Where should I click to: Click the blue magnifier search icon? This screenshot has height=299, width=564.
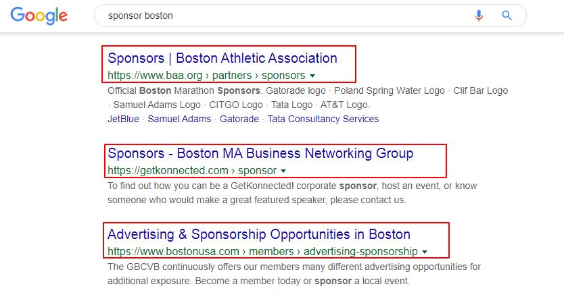(x=507, y=16)
